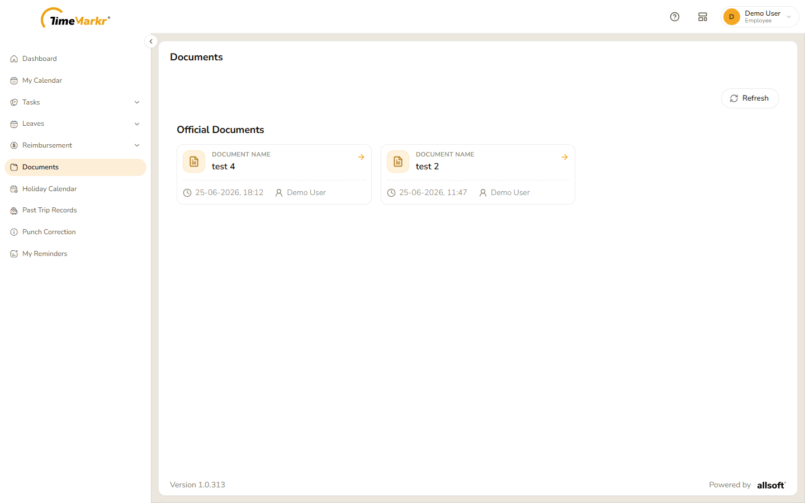The width and height of the screenshot is (805, 503).
Task: Click the Past Trip Records icon
Action: coord(14,211)
